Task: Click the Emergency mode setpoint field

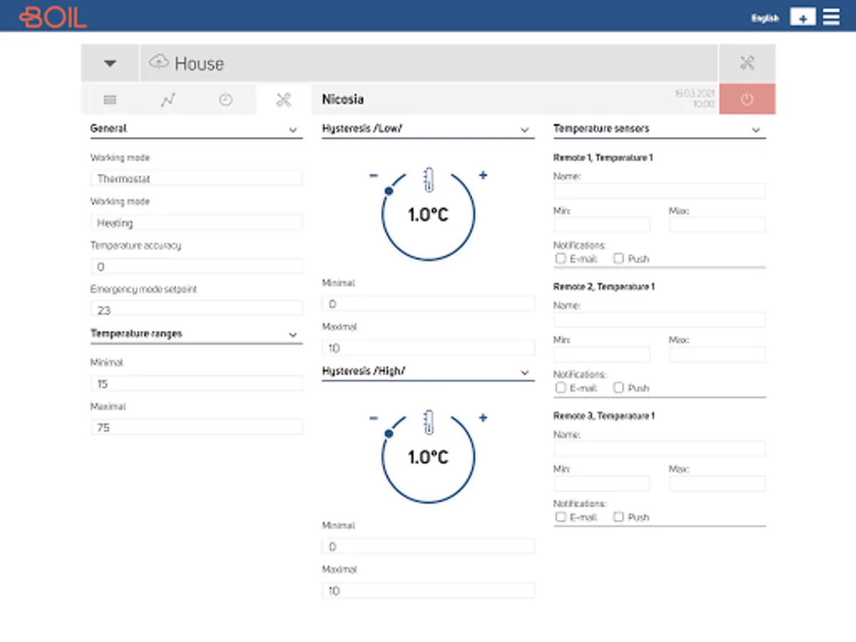Action: (196, 310)
